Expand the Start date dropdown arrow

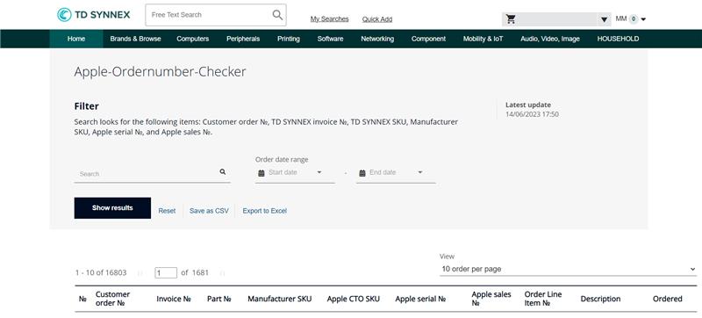click(x=319, y=172)
